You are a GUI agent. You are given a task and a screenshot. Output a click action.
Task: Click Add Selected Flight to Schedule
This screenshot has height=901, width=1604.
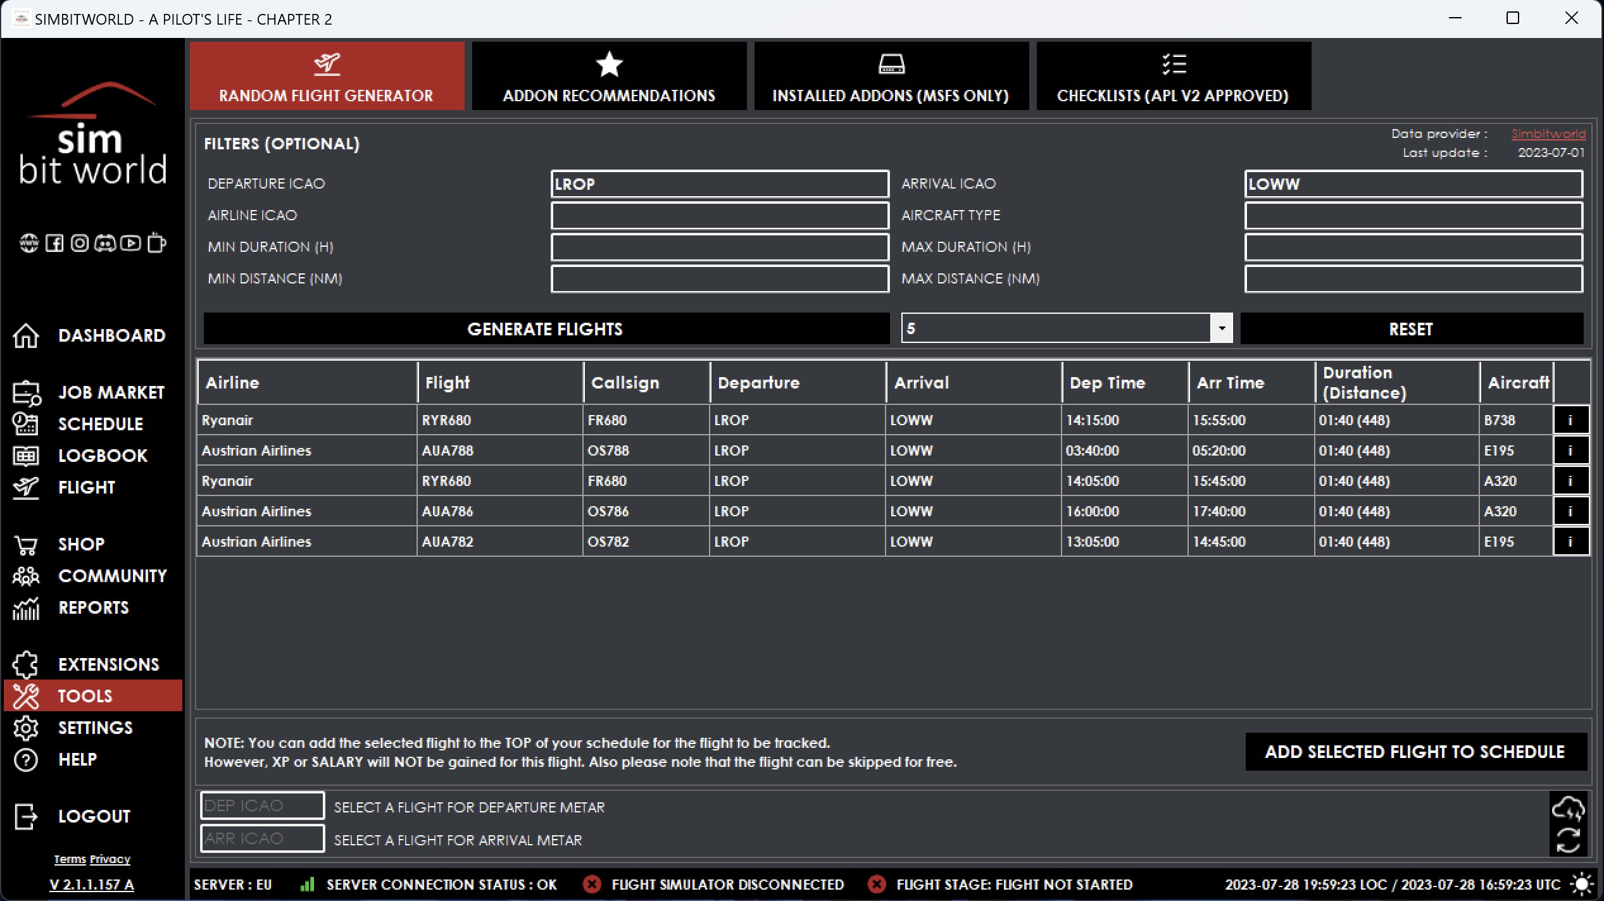pyautogui.click(x=1415, y=752)
